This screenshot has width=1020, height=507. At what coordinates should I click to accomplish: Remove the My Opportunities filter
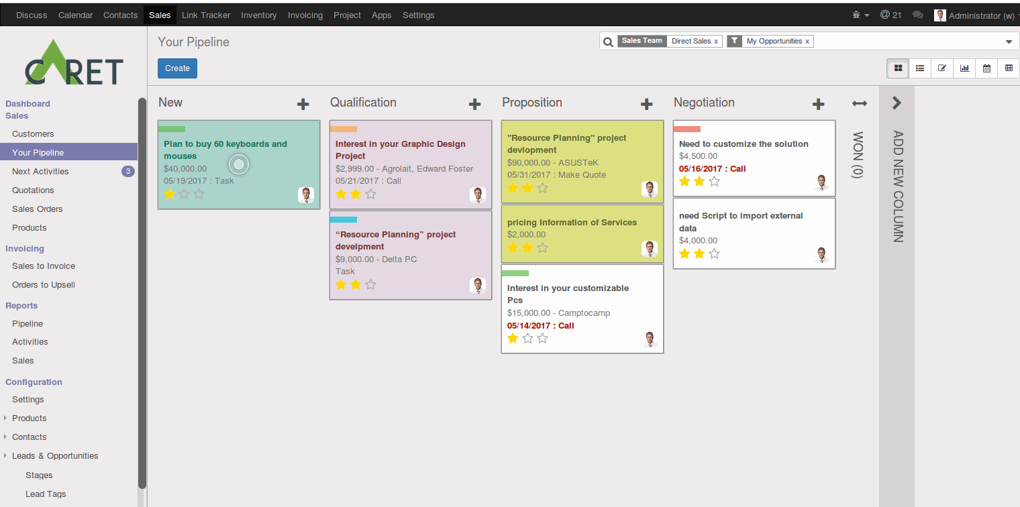tap(809, 41)
